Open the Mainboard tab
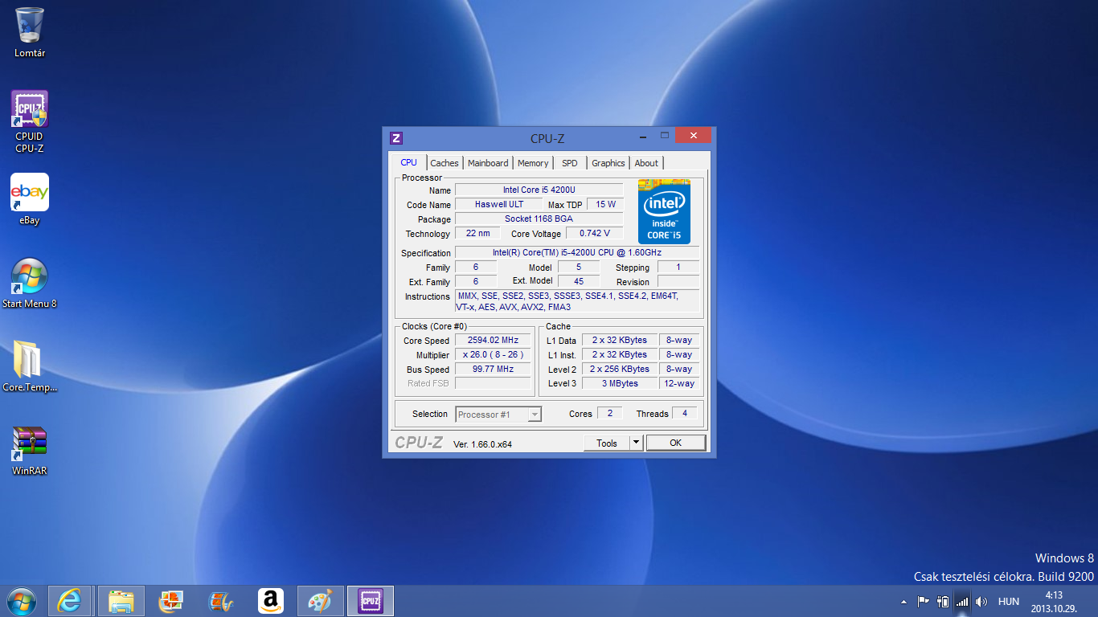Viewport: 1098px width, 617px height. tap(488, 163)
